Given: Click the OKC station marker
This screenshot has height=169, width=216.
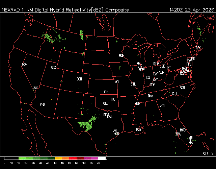Looking at the screenshot, I should 106,103.
